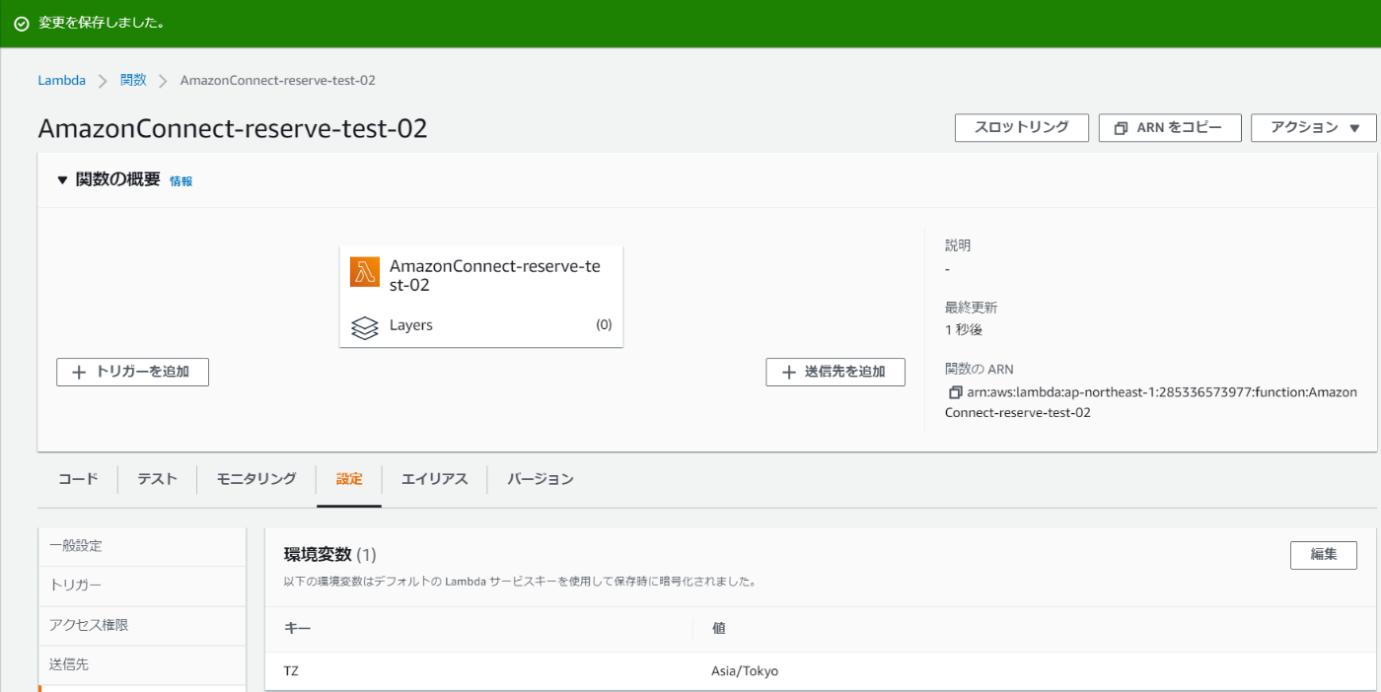Screen dimensions: 1381x692
Task: Open the 関数 breadcrumb link
Action: click(133, 80)
